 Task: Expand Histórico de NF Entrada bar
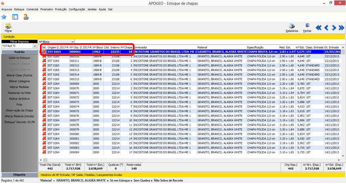coord(192,175)
